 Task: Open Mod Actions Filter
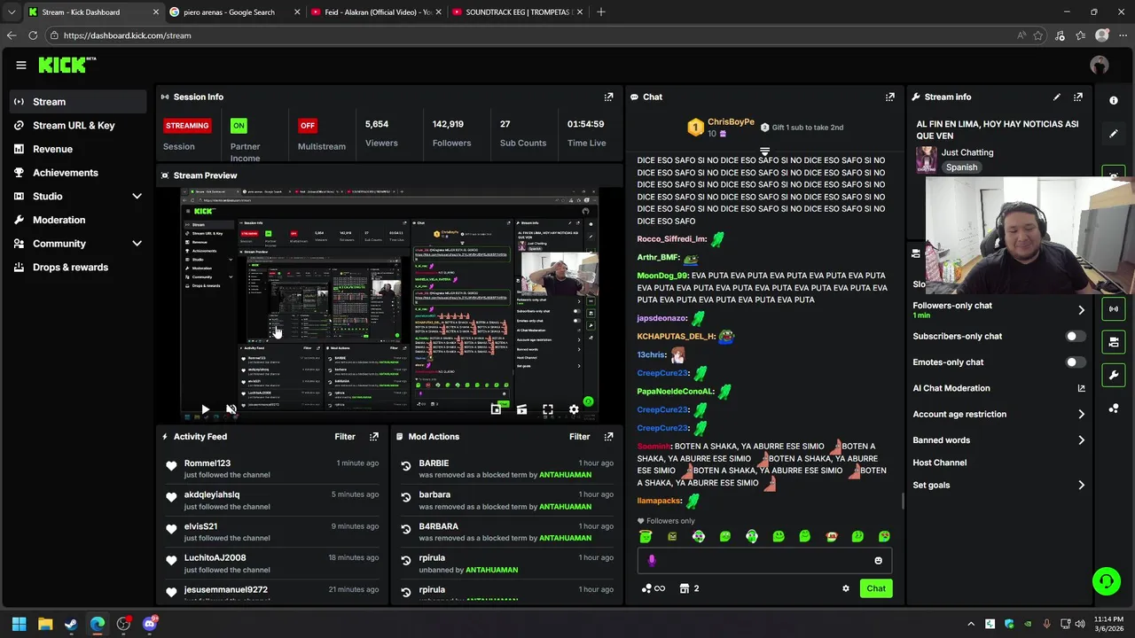click(x=579, y=437)
